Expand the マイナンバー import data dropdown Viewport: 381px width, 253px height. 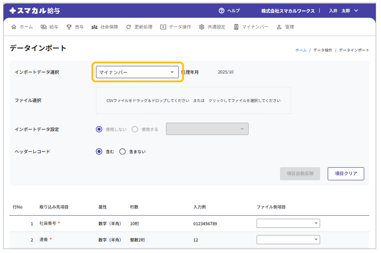pyautogui.click(x=137, y=72)
